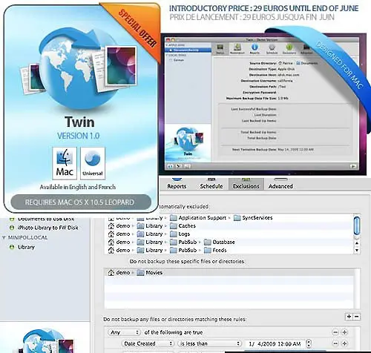Click the Feeds folder icon
The width and height of the screenshot is (371, 353).
pyautogui.click(x=208, y=250)
